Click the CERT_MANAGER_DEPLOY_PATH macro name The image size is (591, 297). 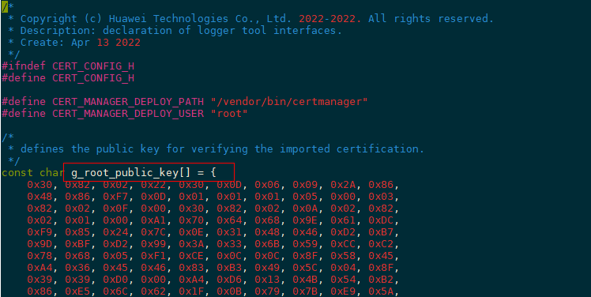point(128,102)
